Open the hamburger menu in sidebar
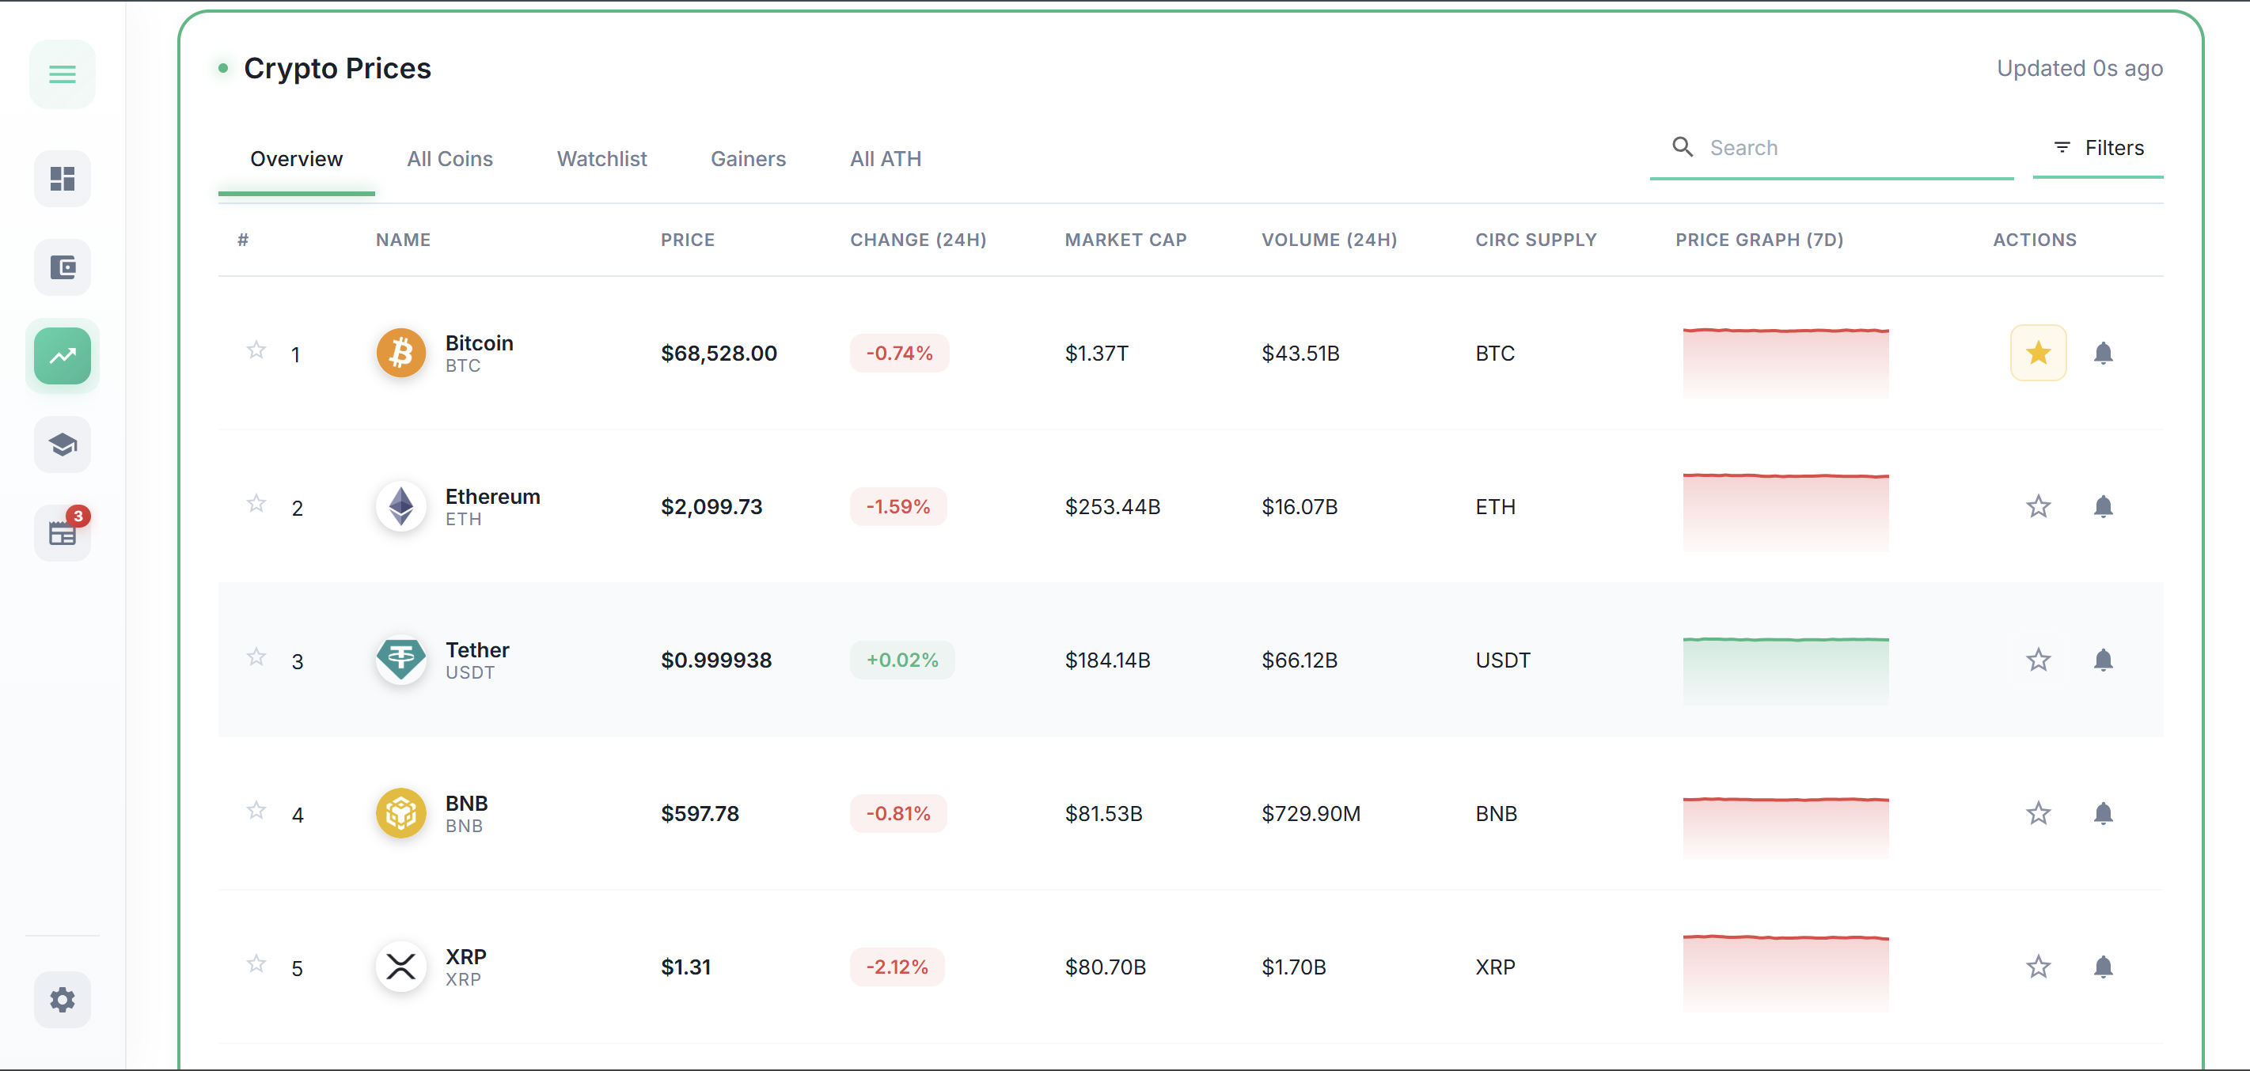 tap(62, 74)
